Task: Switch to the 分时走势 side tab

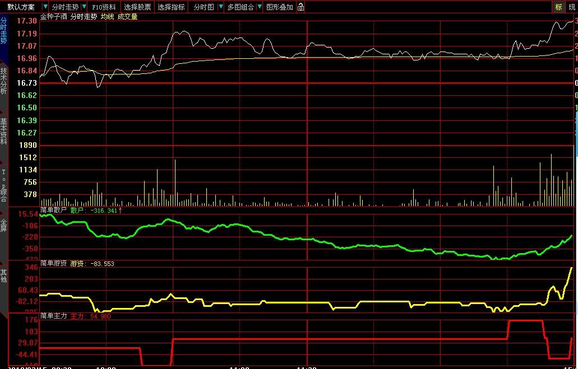Action: point(4,31)
